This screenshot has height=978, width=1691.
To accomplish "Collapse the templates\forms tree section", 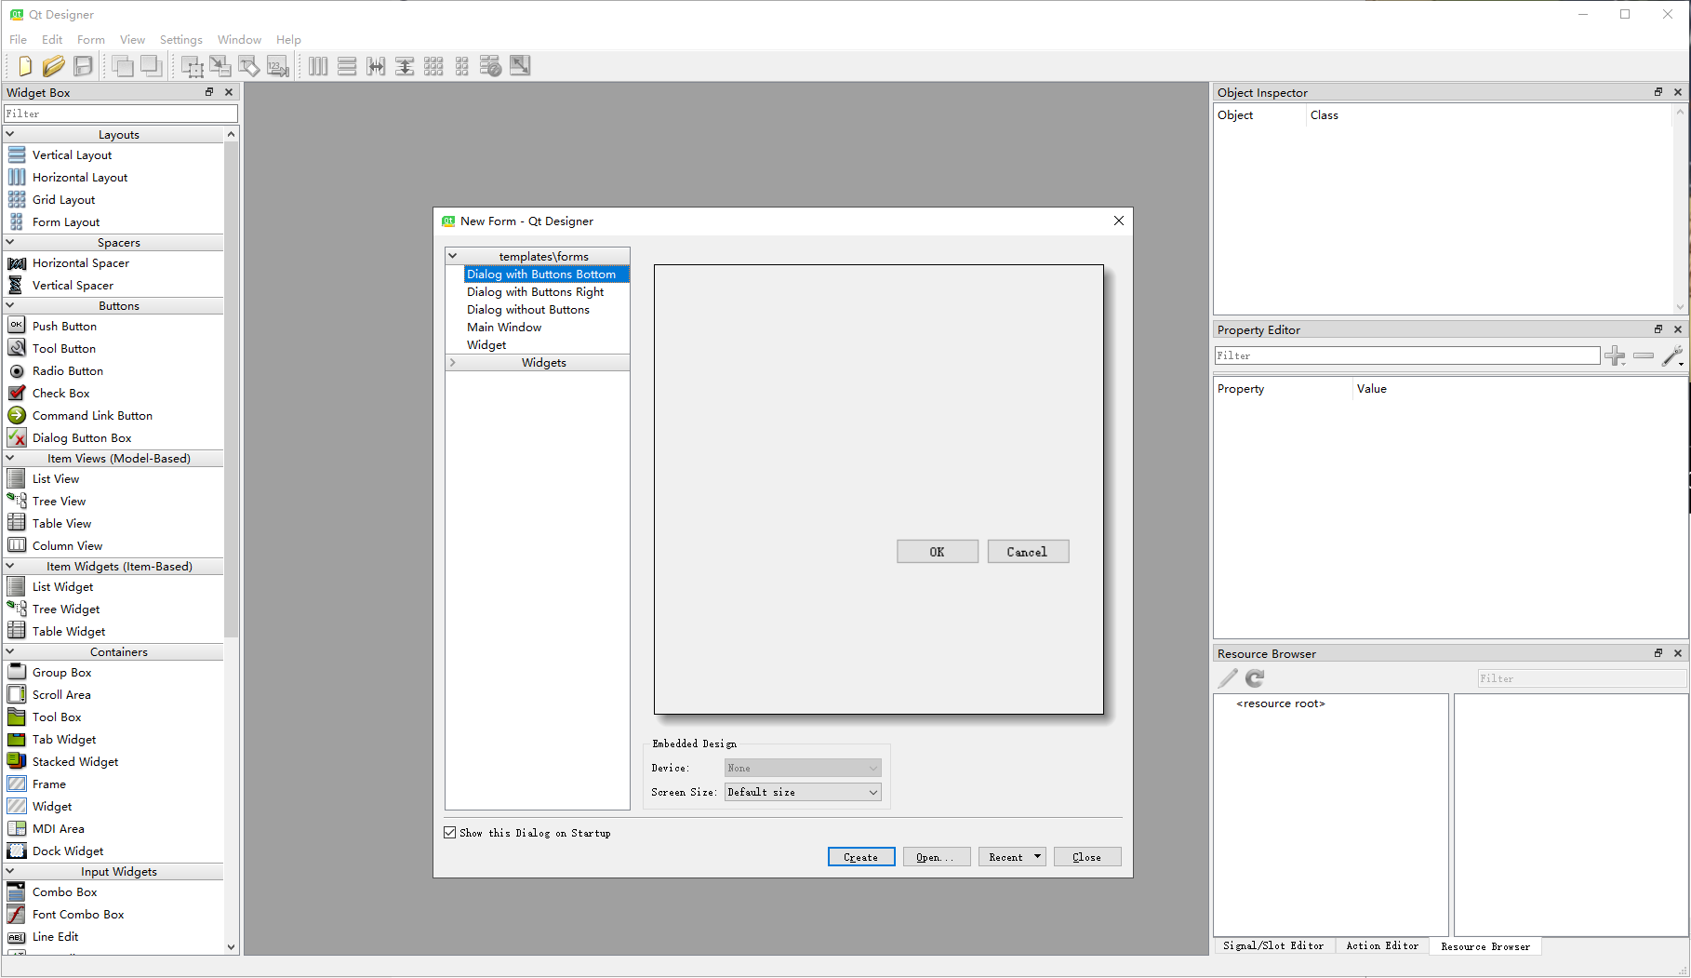I will click(453, 256).
